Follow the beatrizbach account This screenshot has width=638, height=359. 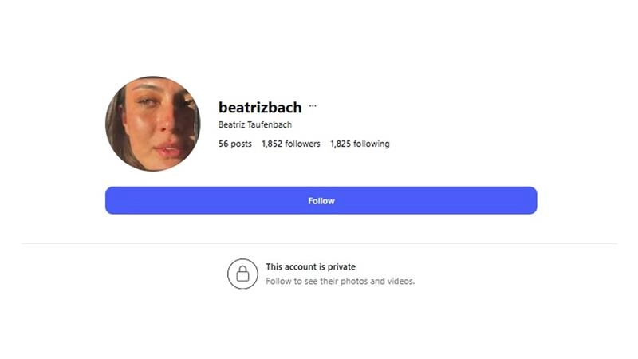coord(321,201)
